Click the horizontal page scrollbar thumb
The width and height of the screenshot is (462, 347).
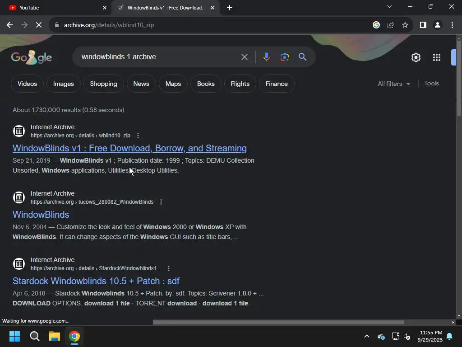click(x=278, y=323)
